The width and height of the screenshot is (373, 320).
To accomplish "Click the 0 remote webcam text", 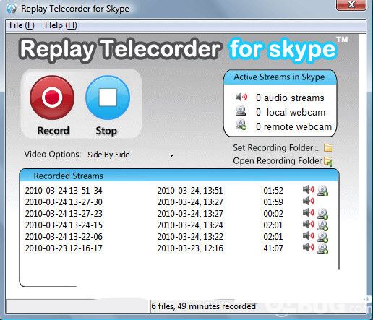I will coord(293,126).
